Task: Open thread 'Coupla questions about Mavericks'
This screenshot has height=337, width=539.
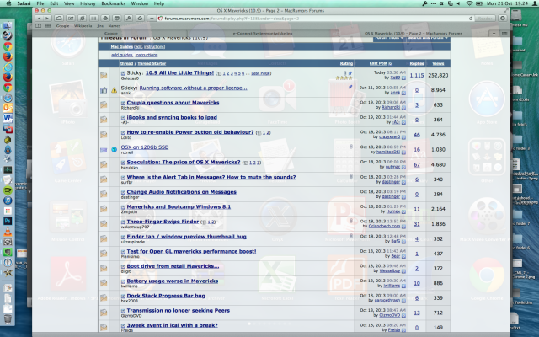Action: click(173, 103)
